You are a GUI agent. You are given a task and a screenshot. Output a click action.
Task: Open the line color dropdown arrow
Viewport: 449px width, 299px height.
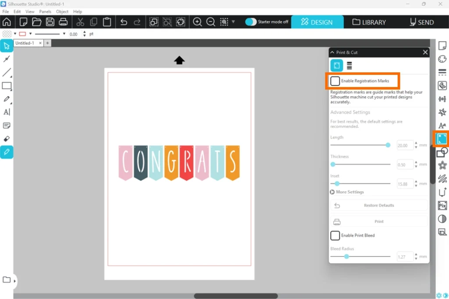(30, 34)
